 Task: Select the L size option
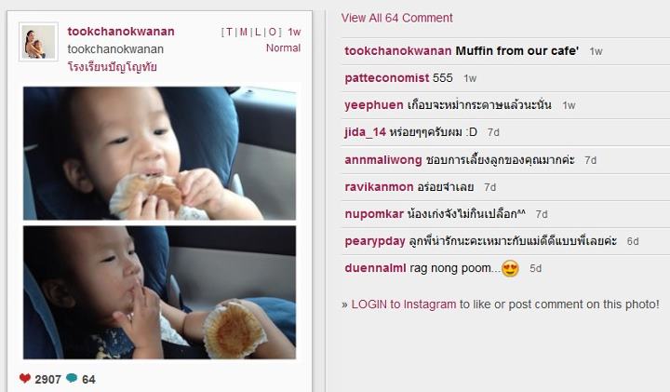tap(258, 32)
